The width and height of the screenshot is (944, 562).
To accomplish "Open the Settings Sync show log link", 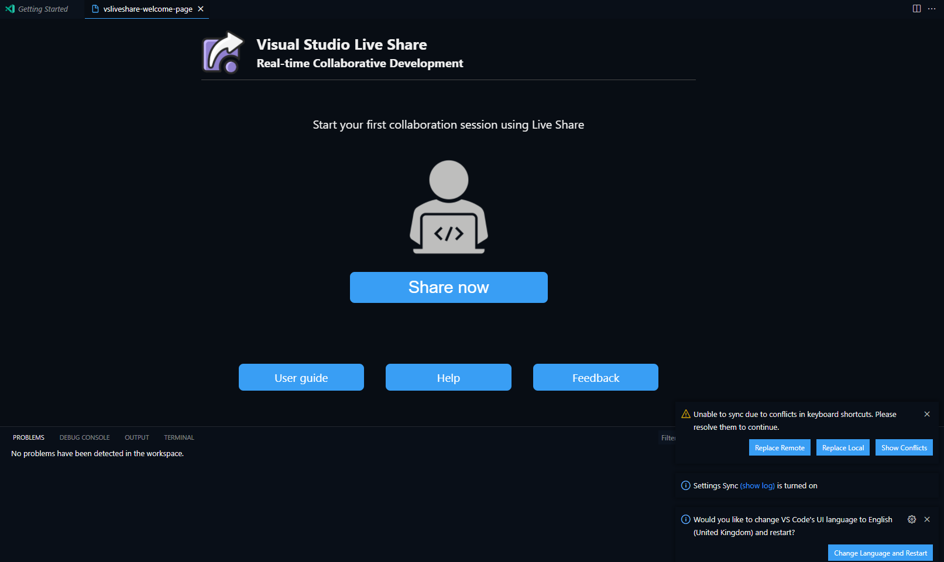I will click(757, 485).
